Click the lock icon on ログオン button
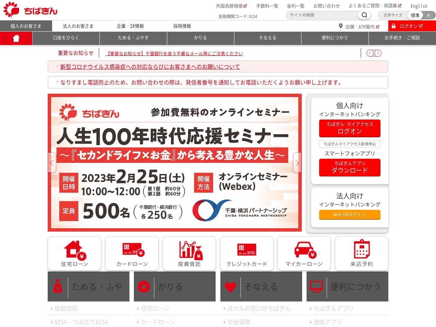436x327 pixels. 393,26
